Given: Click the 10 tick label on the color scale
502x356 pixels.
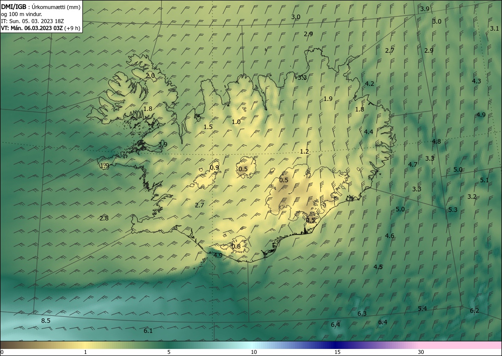Looking at the screenshot, I should (254, 352).
